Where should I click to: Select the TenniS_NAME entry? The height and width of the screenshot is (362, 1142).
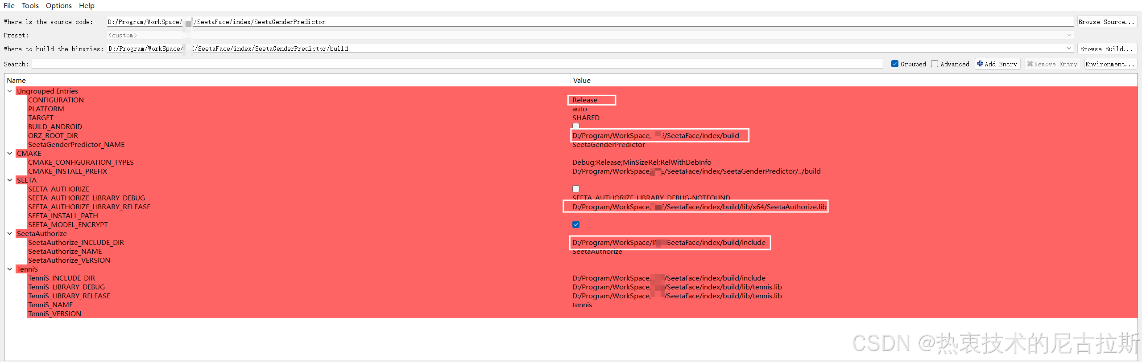coord(50,305)
